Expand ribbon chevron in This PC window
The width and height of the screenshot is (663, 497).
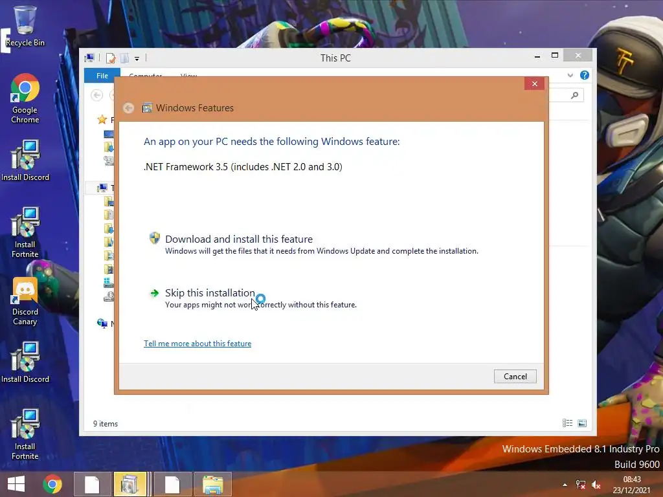click(x=570, y=75)
